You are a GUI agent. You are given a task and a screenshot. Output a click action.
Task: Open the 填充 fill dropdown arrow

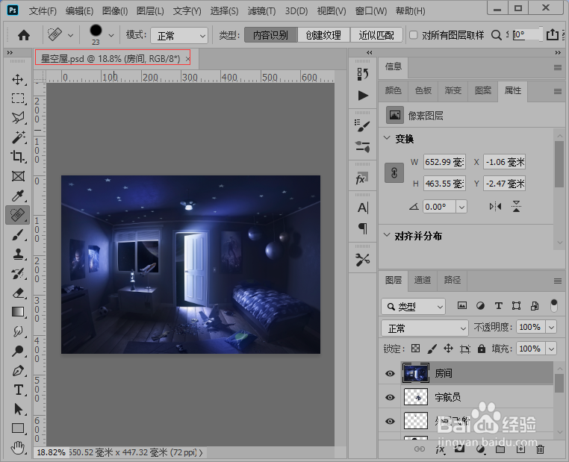[x=552, y=349]
